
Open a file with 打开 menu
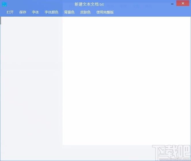pos(10,12)
